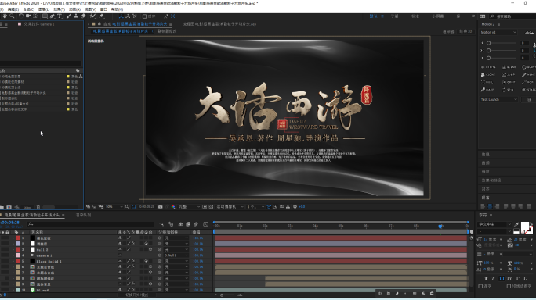
Task: Select the Horizontal Type tool
Action: click(x=60, y=16)
